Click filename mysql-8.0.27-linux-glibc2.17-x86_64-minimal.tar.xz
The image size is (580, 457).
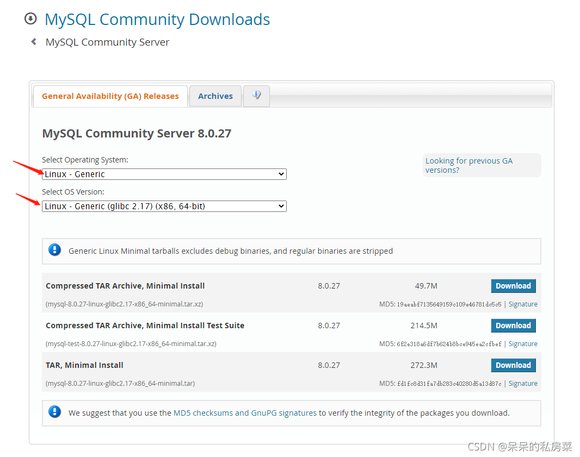tap(124, 304)
